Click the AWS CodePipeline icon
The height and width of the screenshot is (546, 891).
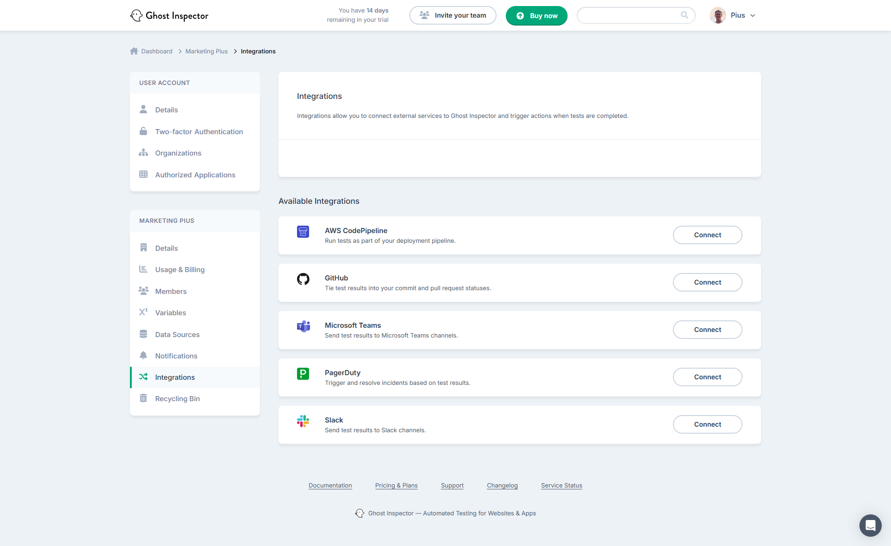pos(303,231)
